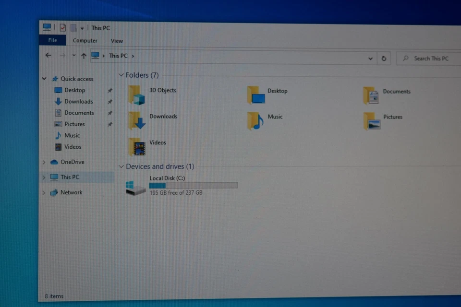Click the Local Disk C: capacity bar
Screen dimensions: 461x307
pyautogui.click(x=194, y=185)
